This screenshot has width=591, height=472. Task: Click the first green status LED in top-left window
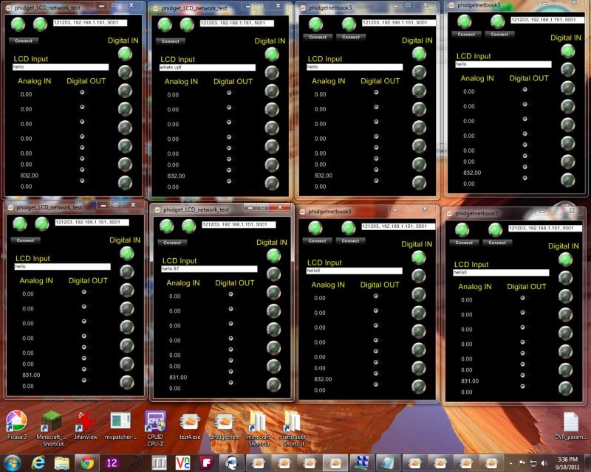16,24
